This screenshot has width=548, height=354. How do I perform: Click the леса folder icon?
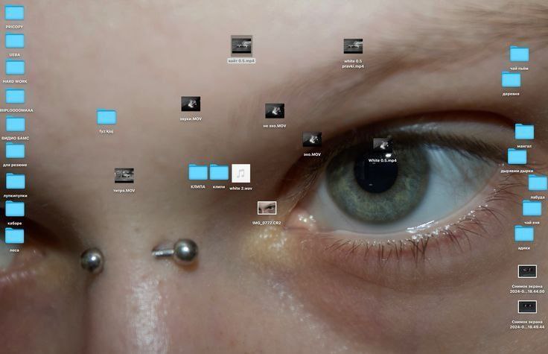tap(14, 236)
